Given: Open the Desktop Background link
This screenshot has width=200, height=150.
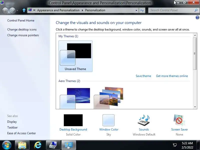Looking at the screenshot, I should click(x=73, y=129).
